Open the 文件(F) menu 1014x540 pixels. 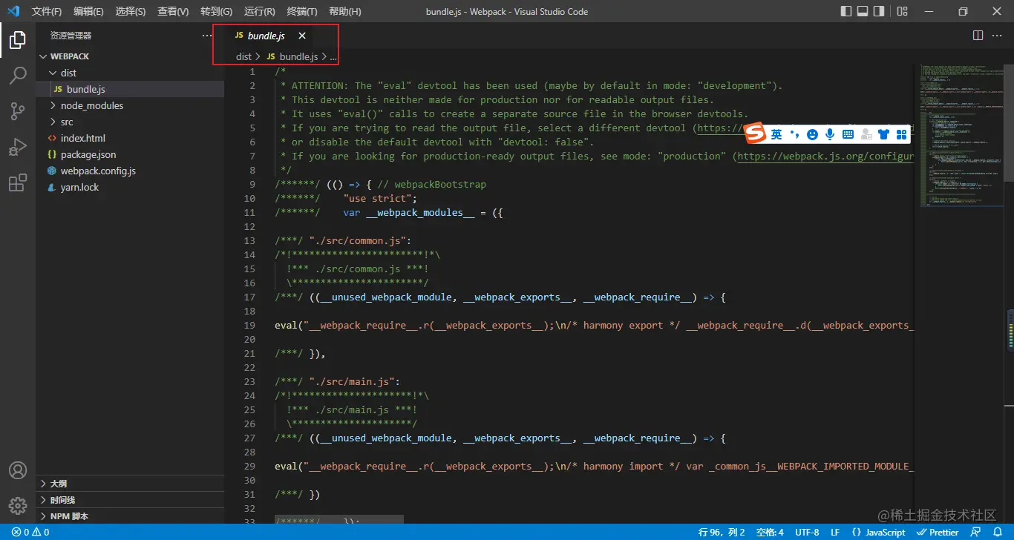(47, 11)
